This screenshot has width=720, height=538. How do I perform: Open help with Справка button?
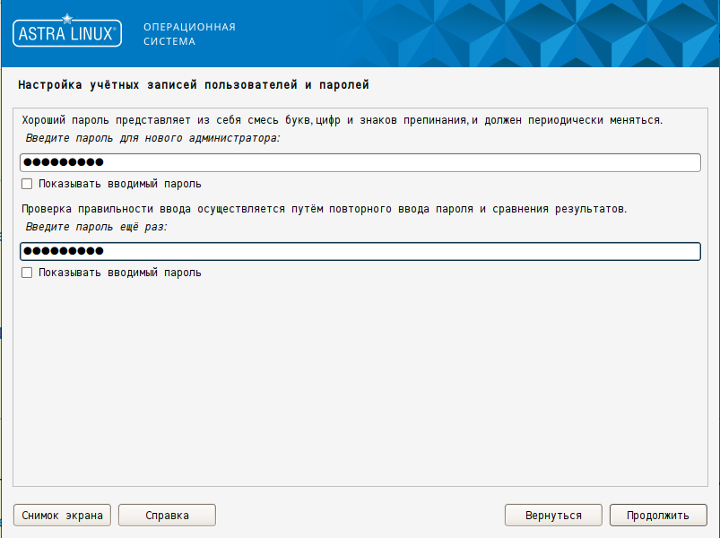(167, 515)
